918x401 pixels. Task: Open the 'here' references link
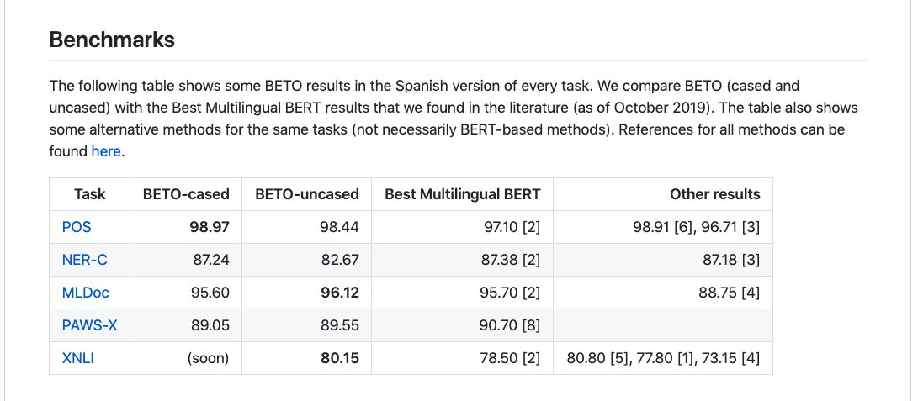(x=106, y=151)
